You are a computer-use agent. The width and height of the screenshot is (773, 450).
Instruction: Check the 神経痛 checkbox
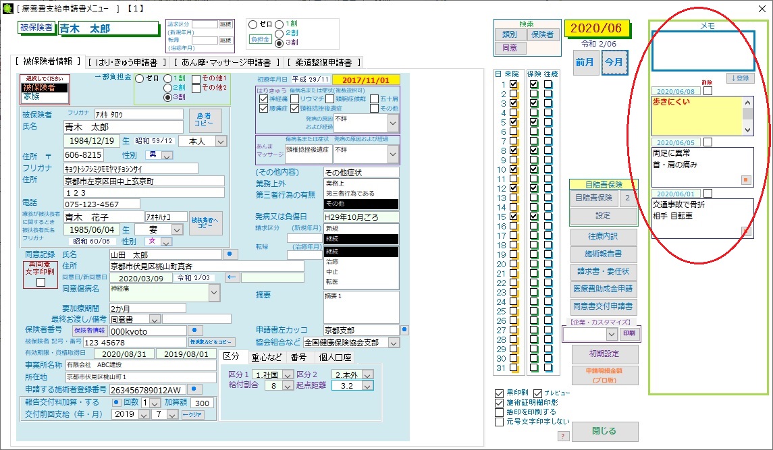[263, 99]
